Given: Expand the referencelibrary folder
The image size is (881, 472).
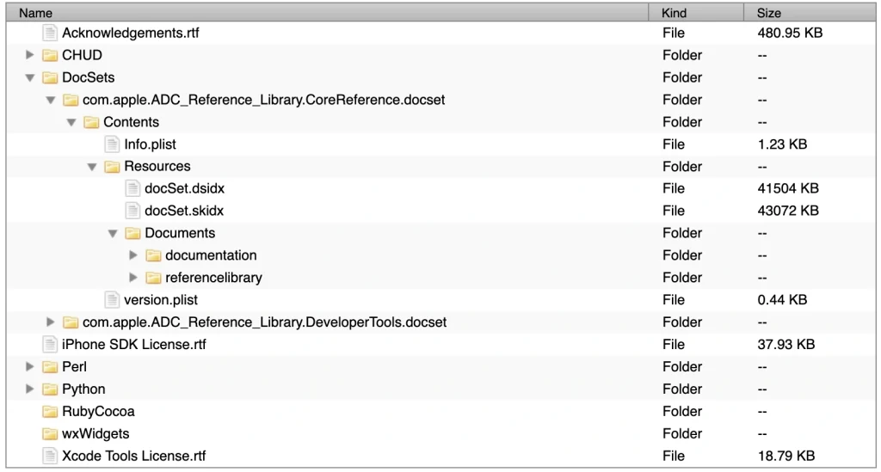Looking at the screenshot, I should click(133, 278).
